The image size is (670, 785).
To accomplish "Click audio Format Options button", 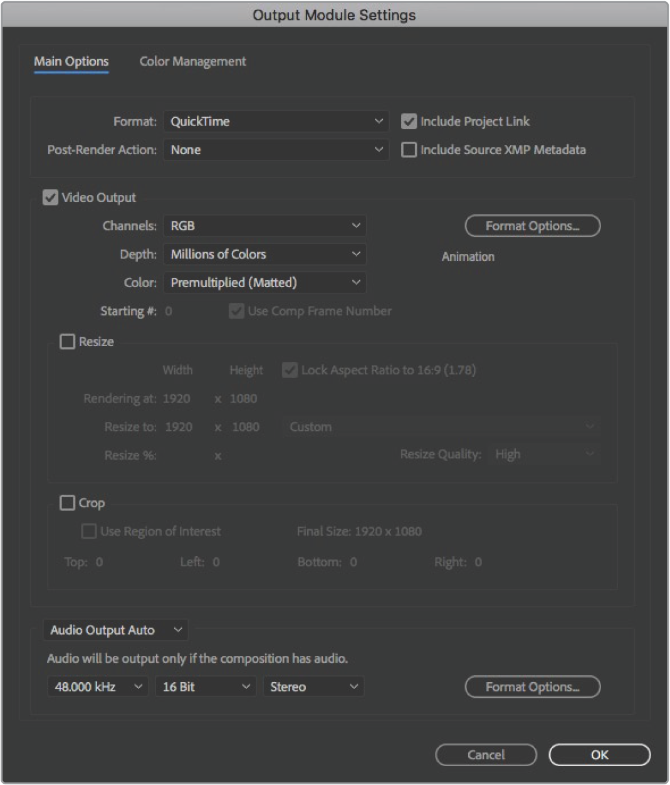I will point(532,687).
